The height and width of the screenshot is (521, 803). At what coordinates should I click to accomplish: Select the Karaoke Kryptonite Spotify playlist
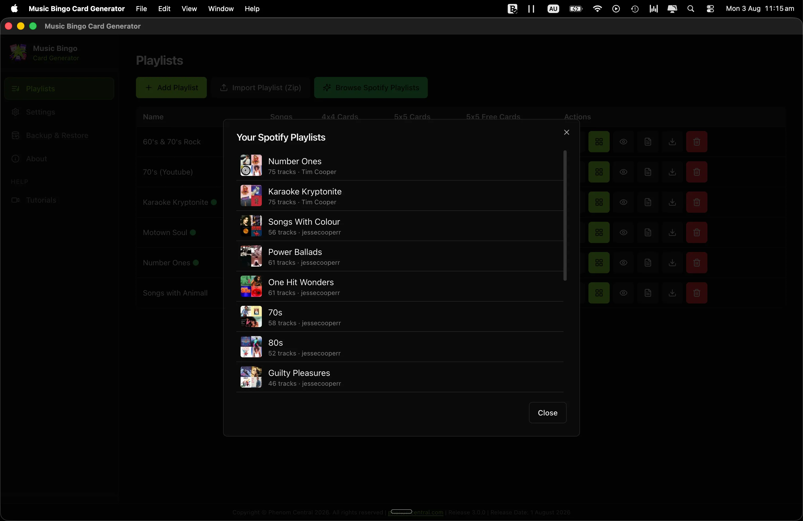coord(399,196)
